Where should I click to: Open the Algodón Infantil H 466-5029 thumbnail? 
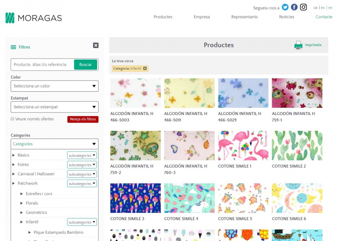tap(243, 93)
